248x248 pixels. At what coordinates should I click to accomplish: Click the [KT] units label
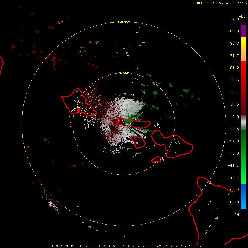[x=235, y=19]
